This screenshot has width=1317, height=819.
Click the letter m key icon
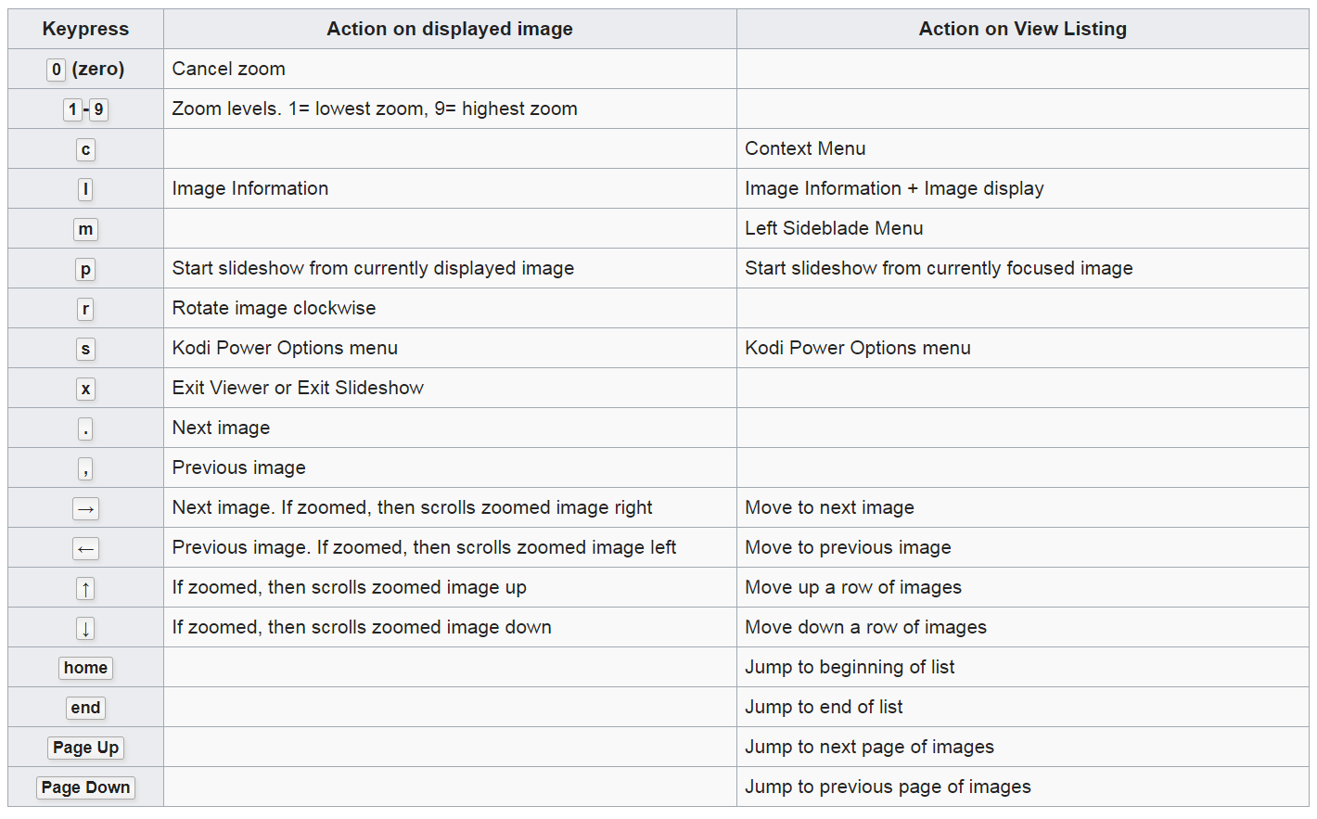pyautogui.click(x=85, y=229)
